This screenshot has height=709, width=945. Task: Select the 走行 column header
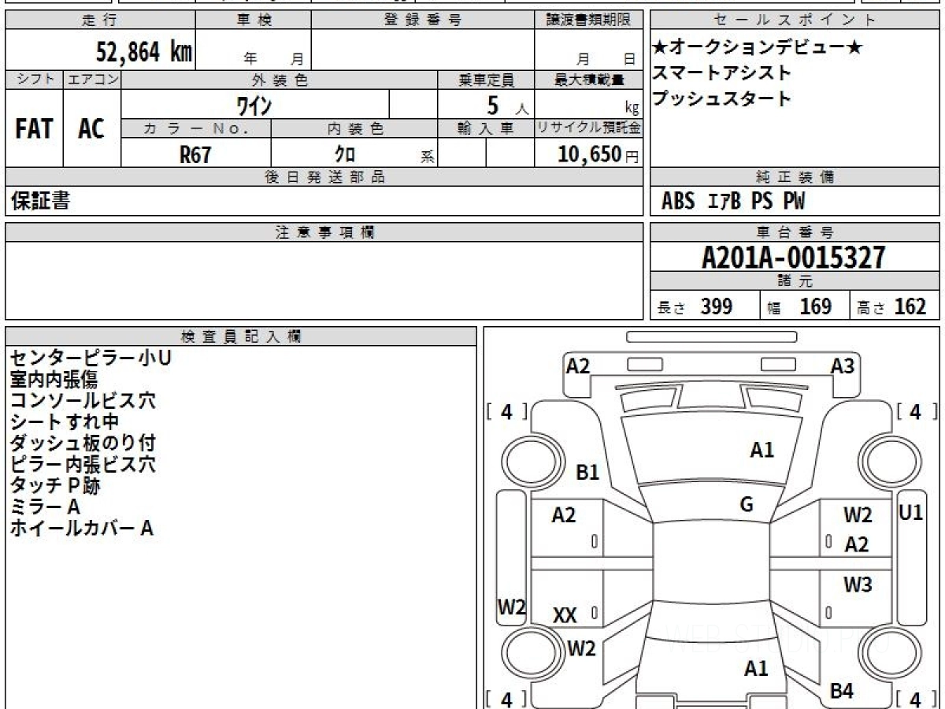(x=99, y=20)
